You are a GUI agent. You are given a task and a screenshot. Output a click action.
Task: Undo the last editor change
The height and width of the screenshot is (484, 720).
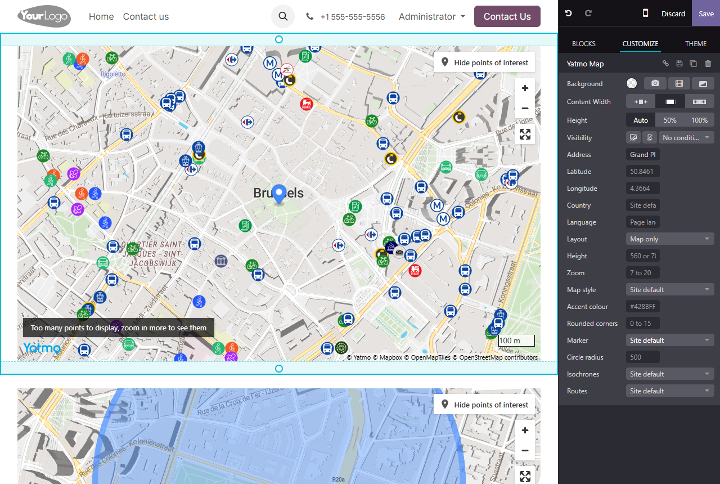(569, 13)
